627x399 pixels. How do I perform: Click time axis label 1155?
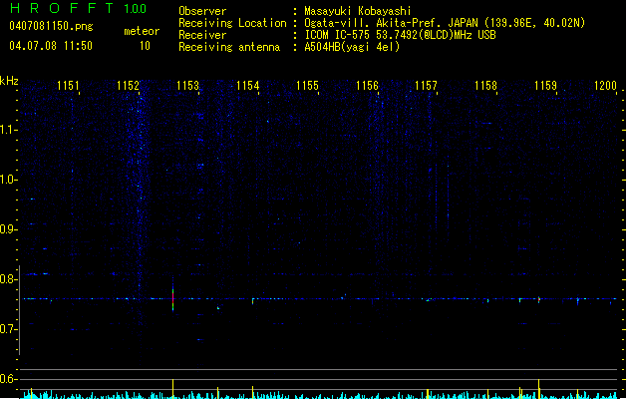(x=307, y=86)
